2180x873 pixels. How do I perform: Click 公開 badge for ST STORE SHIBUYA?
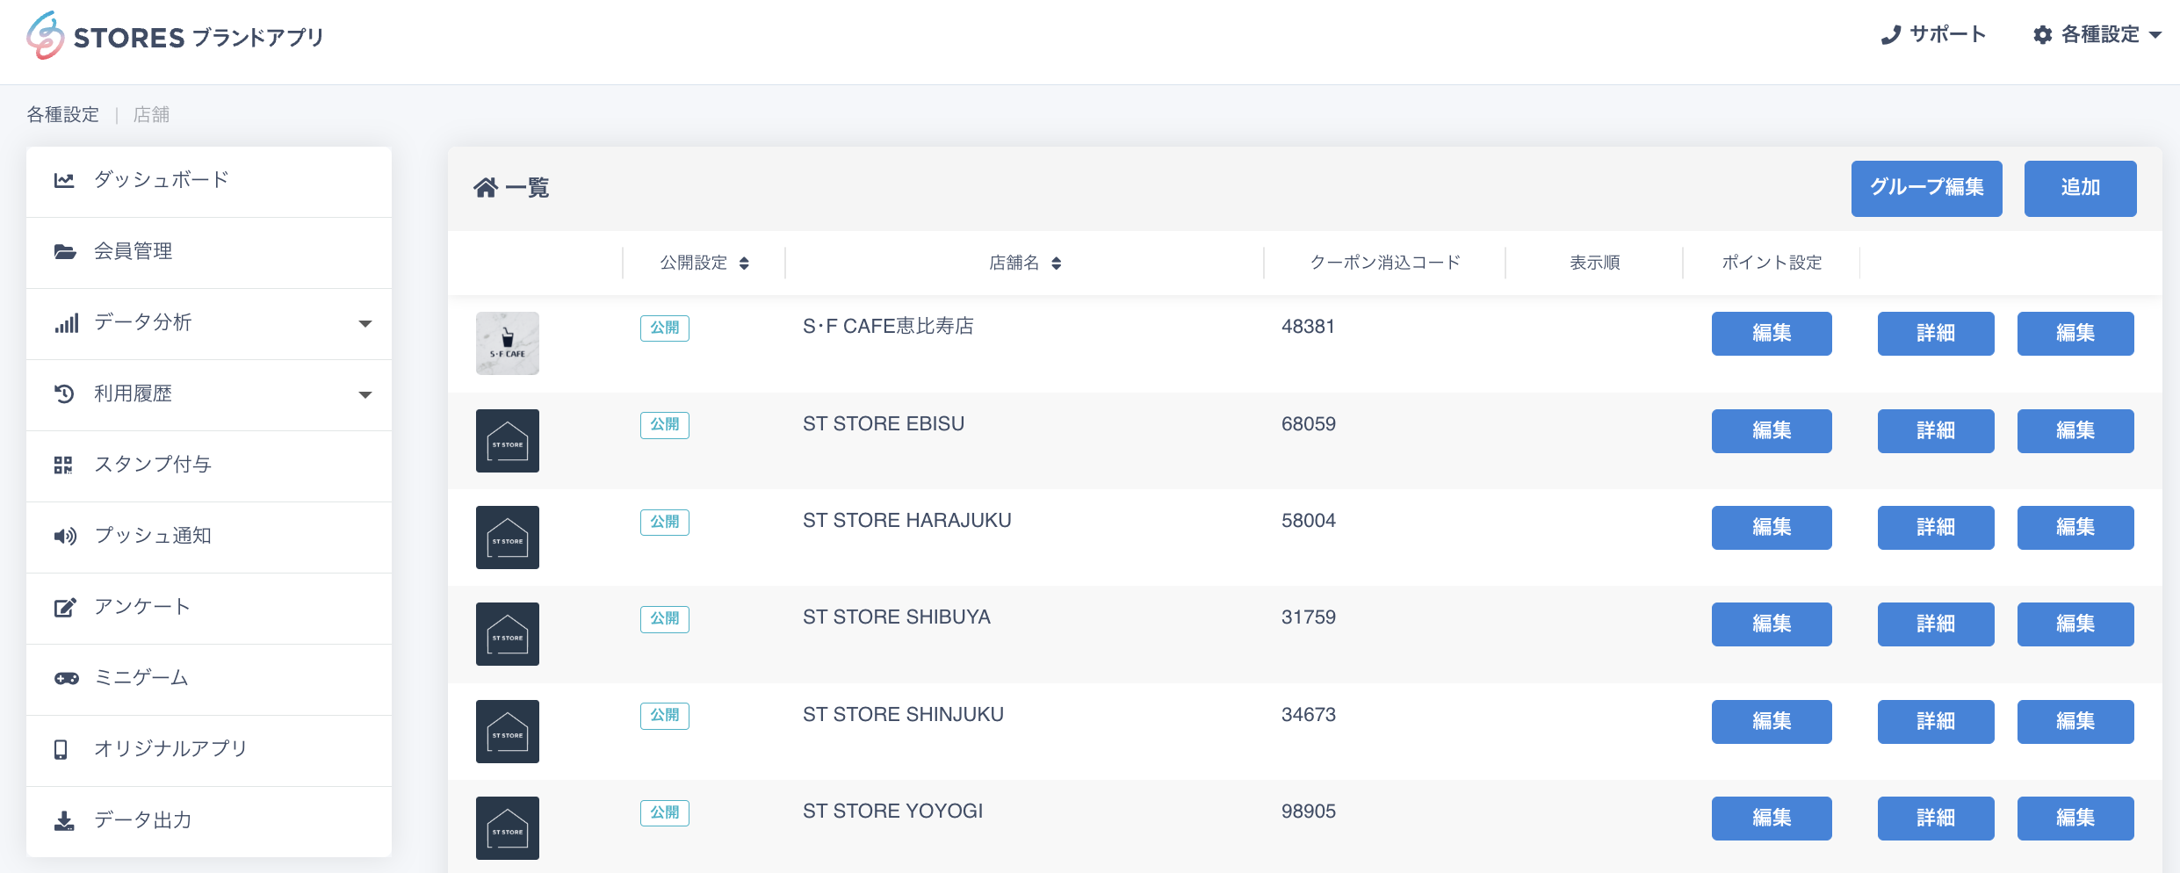point(665,619)
